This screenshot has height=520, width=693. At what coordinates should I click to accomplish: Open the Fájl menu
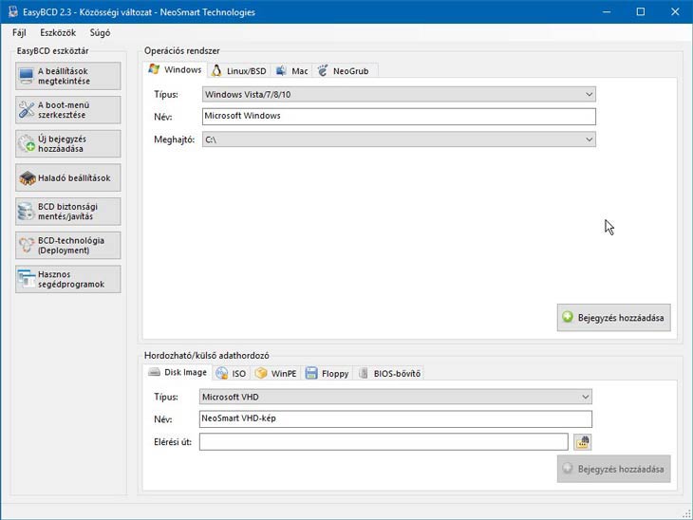pyautogui.click(x=19, y=32)
